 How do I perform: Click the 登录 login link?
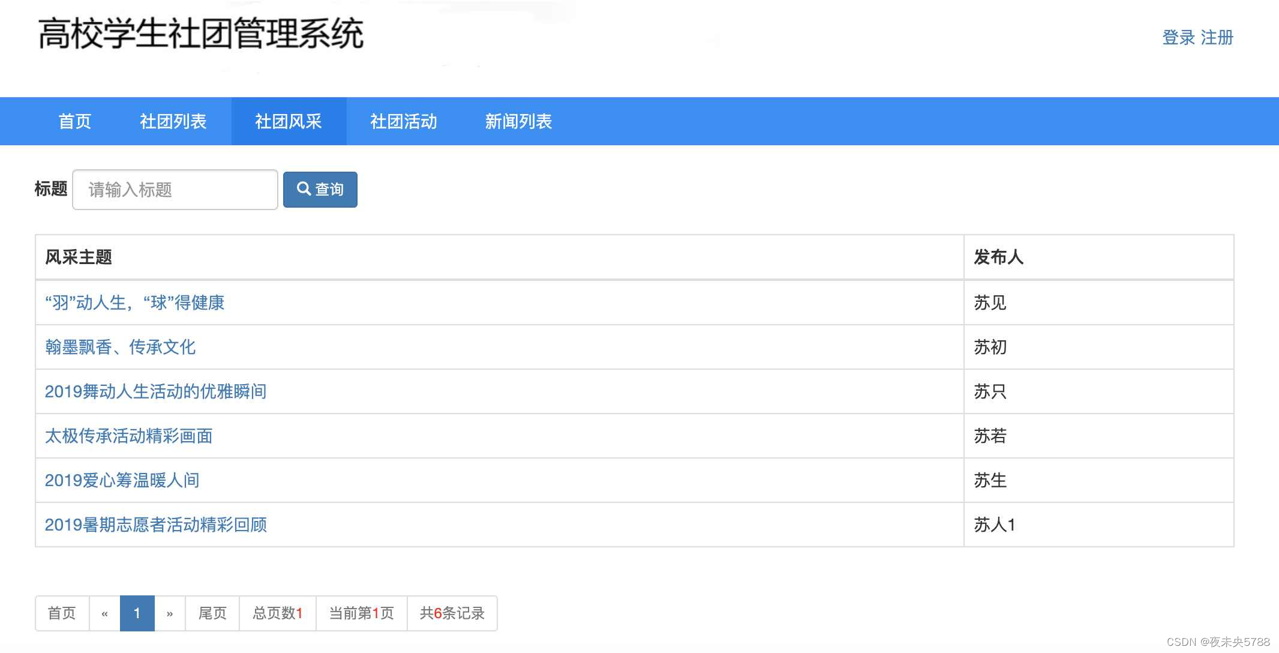coord(1179,38)
